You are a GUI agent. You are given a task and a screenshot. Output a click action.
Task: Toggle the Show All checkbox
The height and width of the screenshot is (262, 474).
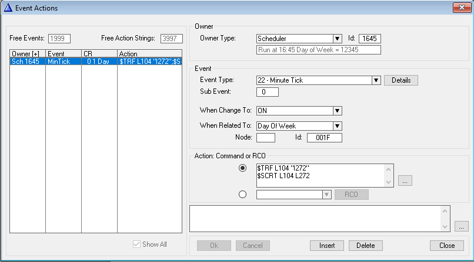coord(136,244)
